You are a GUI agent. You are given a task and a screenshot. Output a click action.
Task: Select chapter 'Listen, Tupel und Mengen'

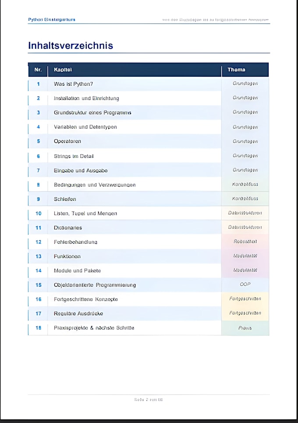coord(85,213)
